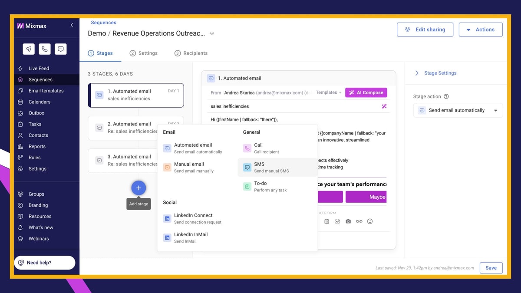Viewport: 521px width, 293px height.
Task: Click the checkmark circle icon in editor toolbar
Action: coord(337,221)
